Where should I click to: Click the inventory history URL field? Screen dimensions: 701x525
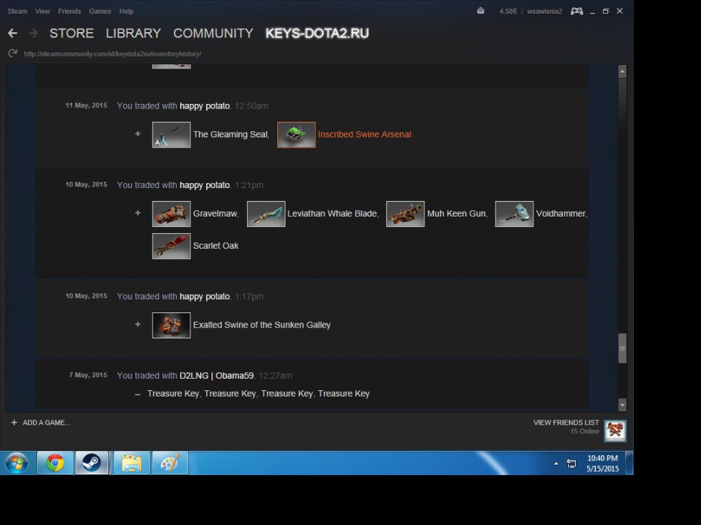pos(113,54)
